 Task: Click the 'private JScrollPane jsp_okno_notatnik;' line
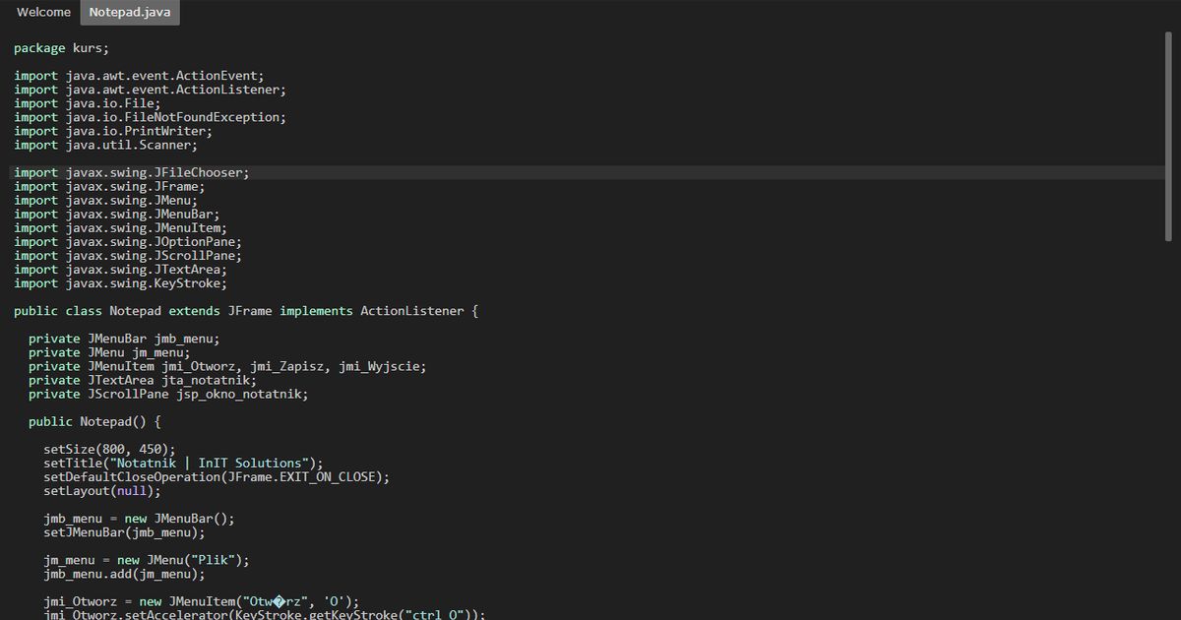click(x=168, y=393)
